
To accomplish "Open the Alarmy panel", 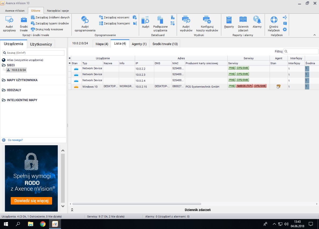I will click(257, 24).
